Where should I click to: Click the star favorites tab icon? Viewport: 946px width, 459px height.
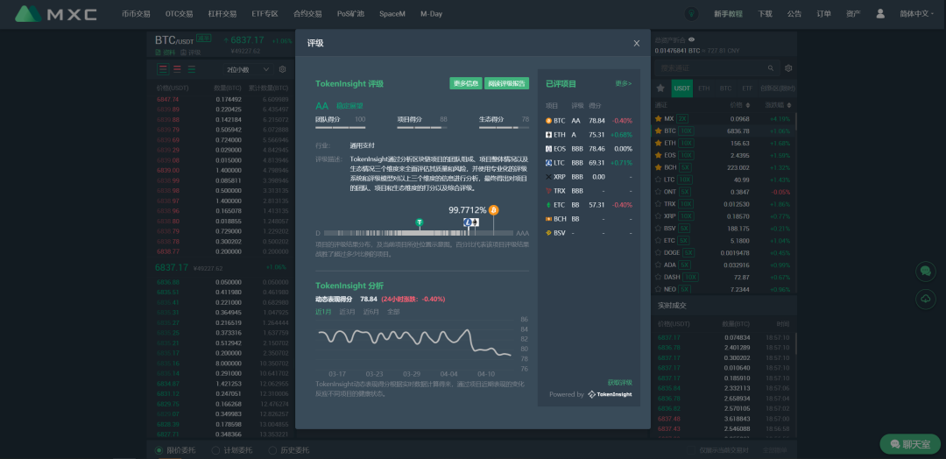[x=660, y=88]
